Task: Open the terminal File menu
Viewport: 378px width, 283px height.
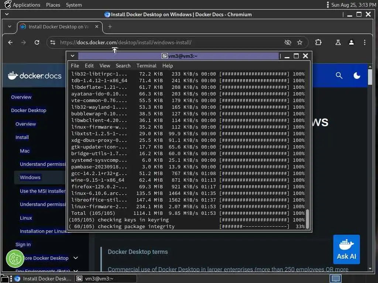Action: coord(75,66)
